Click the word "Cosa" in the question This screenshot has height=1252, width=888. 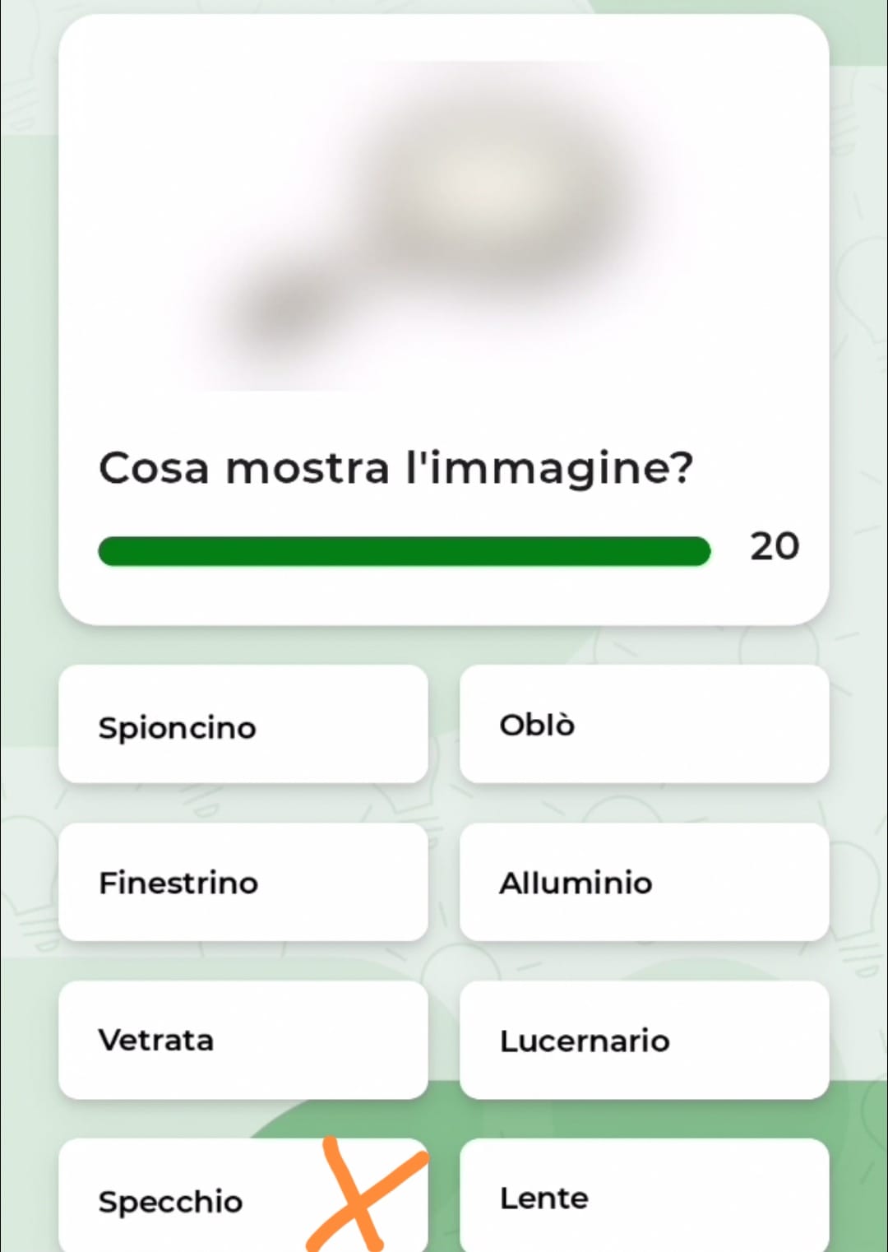pyautogui.click(x=154, y=469)
